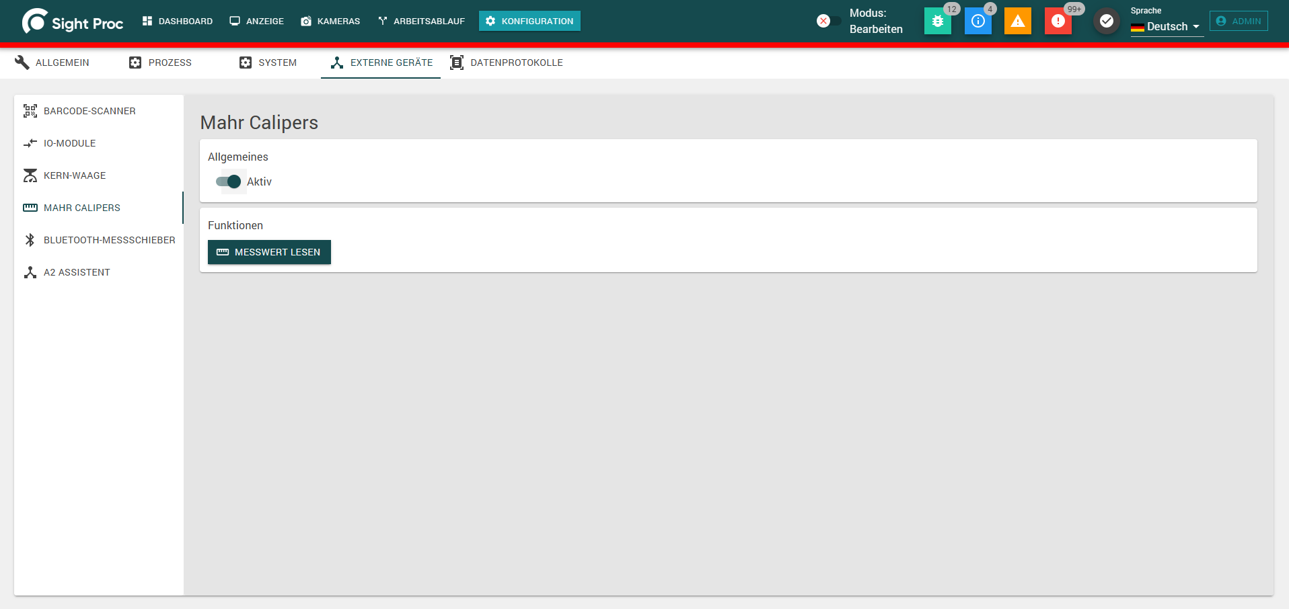Click the Sight Proc logo
The width and height of the screenshot is (1289, 609).
coord(73,22)
